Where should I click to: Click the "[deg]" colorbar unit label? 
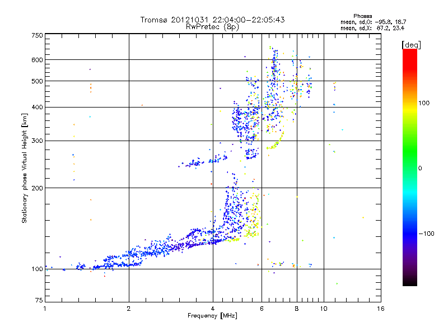pos(411,45)
